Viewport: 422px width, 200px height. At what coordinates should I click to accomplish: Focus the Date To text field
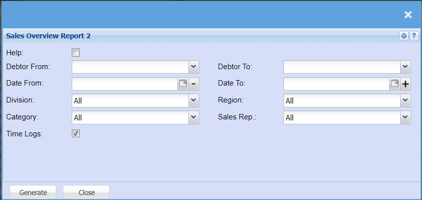[x=336, y=84]
